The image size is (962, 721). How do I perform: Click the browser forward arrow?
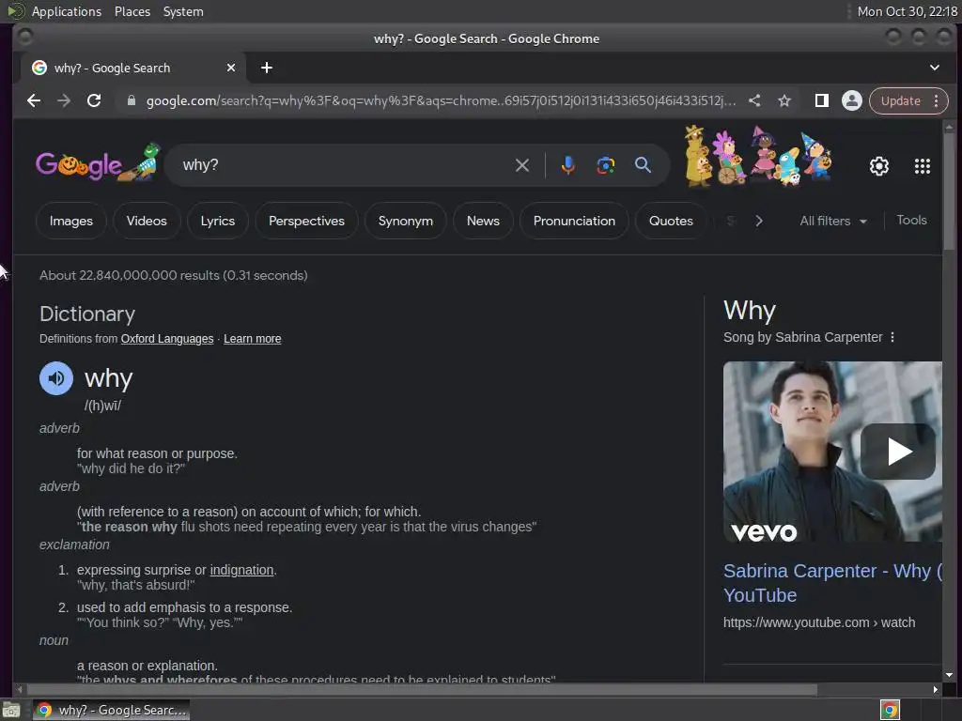tap(64, 100)
